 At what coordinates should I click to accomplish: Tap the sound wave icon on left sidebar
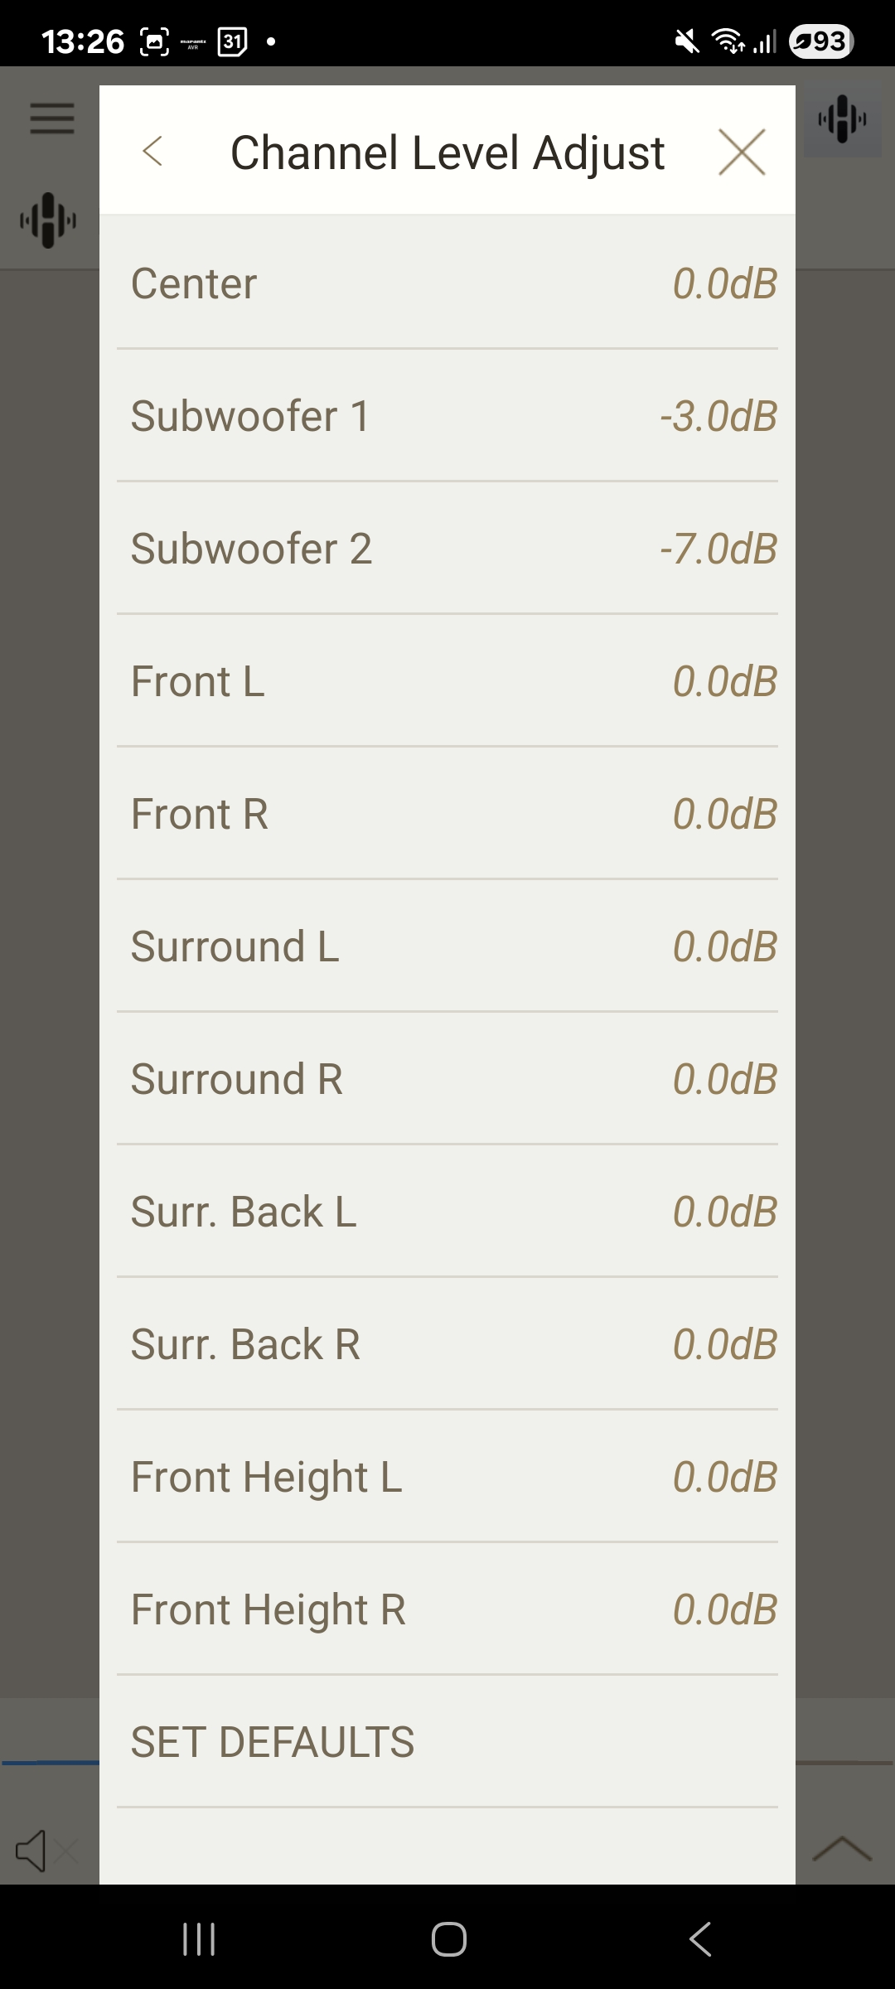[x=48, y=220]
